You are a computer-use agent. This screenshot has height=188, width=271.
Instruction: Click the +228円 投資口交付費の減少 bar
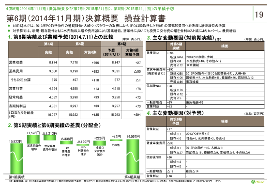[x=100, y=143]
